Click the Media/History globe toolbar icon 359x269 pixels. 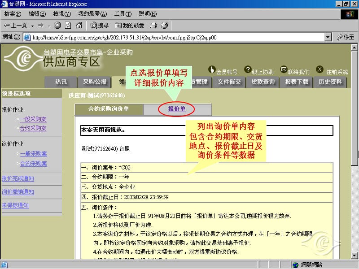[x=164, y=25]
